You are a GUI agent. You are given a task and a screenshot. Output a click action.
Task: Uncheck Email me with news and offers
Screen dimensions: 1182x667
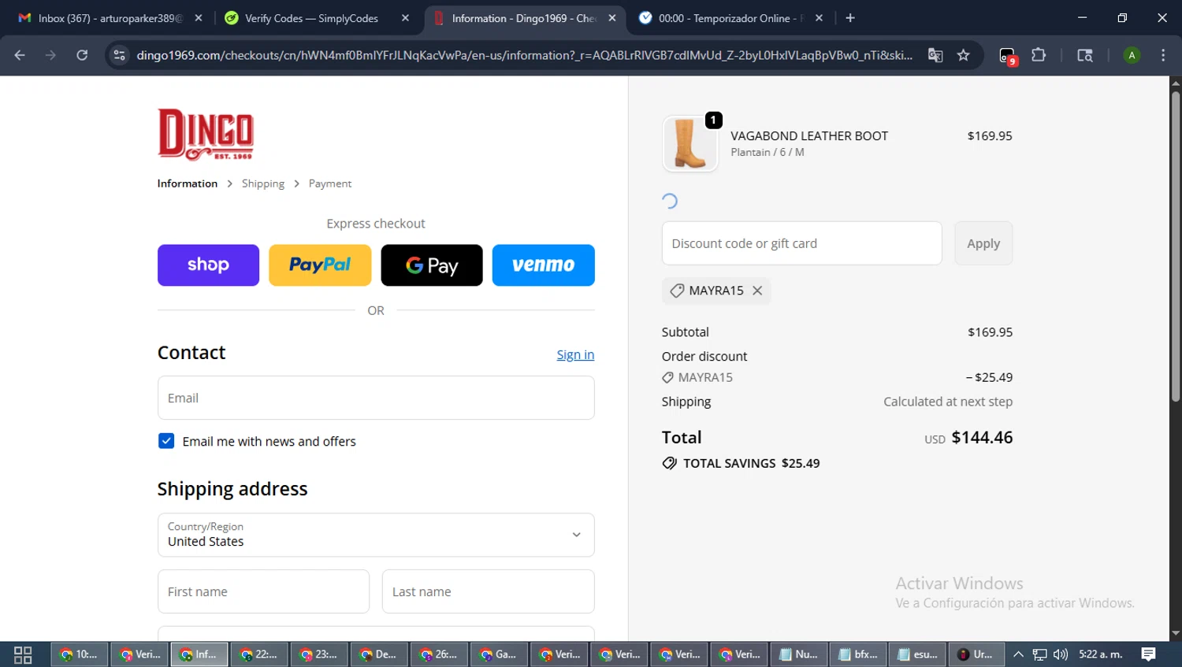(166, 441)
